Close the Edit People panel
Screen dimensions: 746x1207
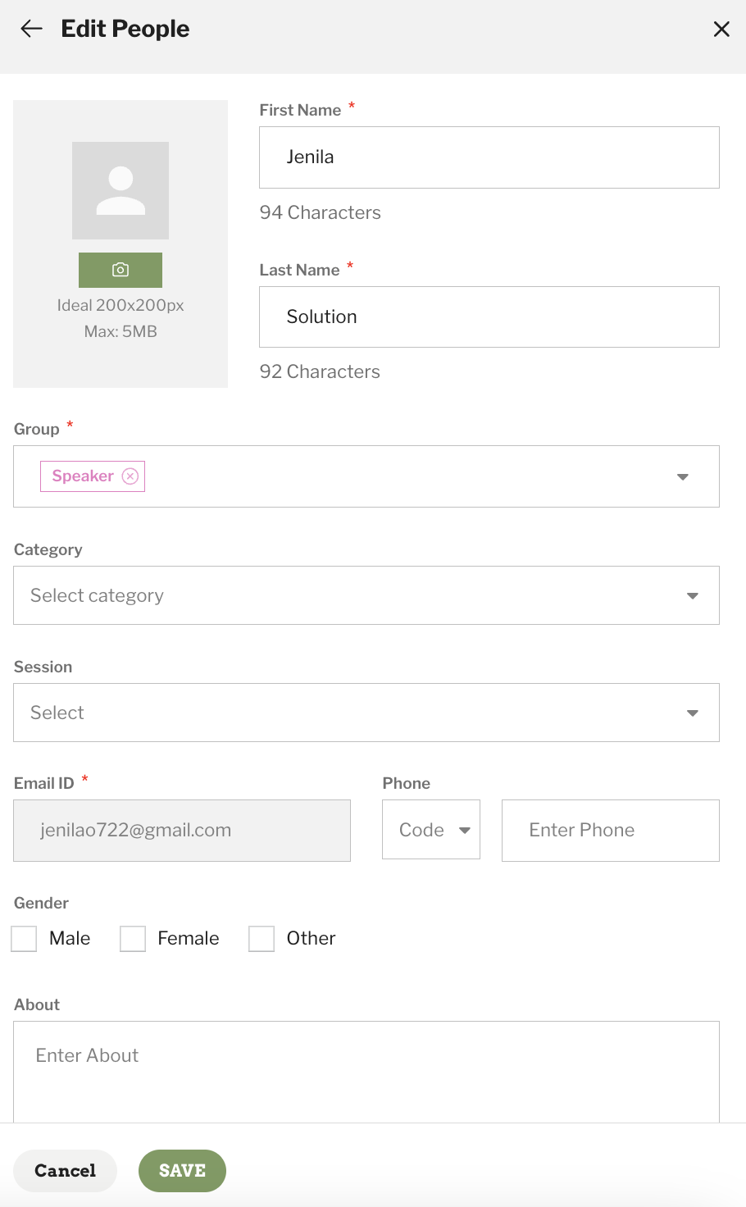[721, 30]
